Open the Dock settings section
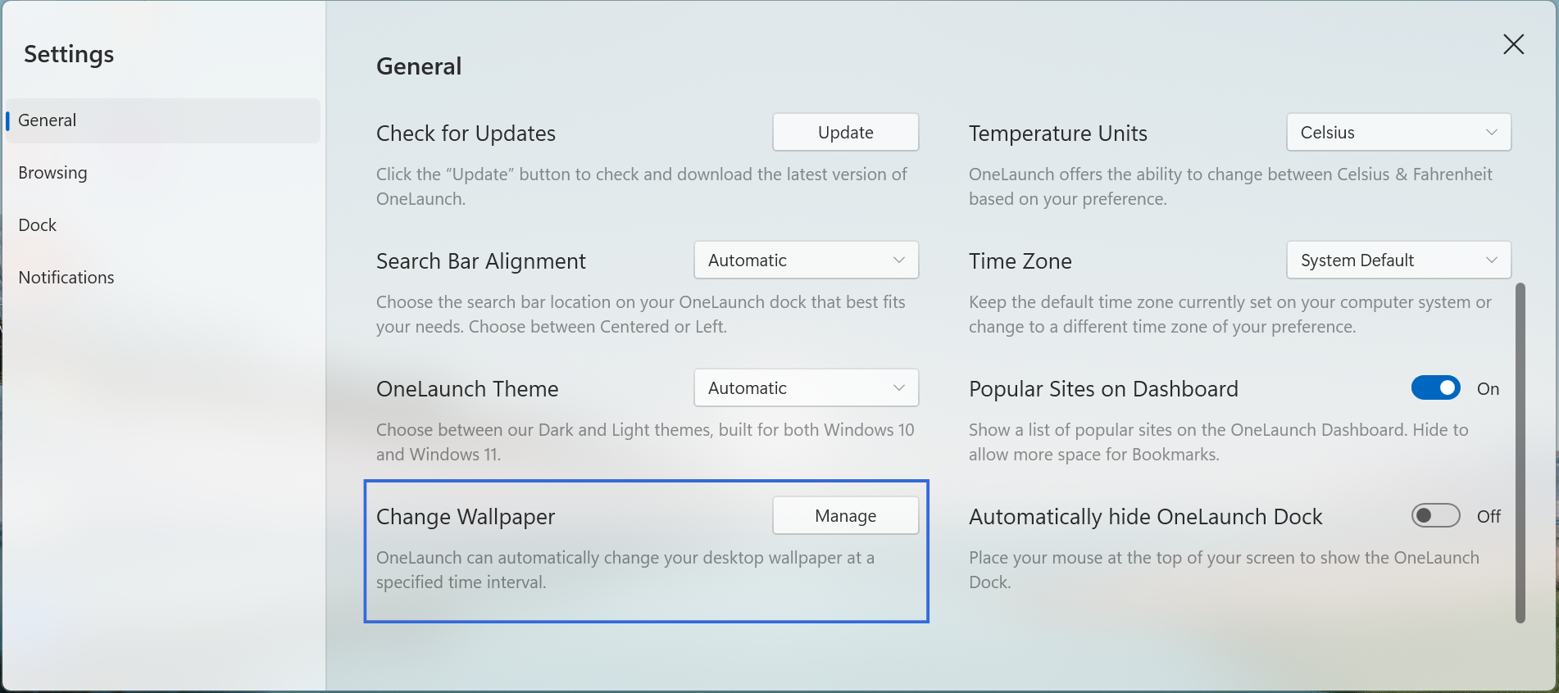Screen dimensions: 1559x693 tap(37, 224)
